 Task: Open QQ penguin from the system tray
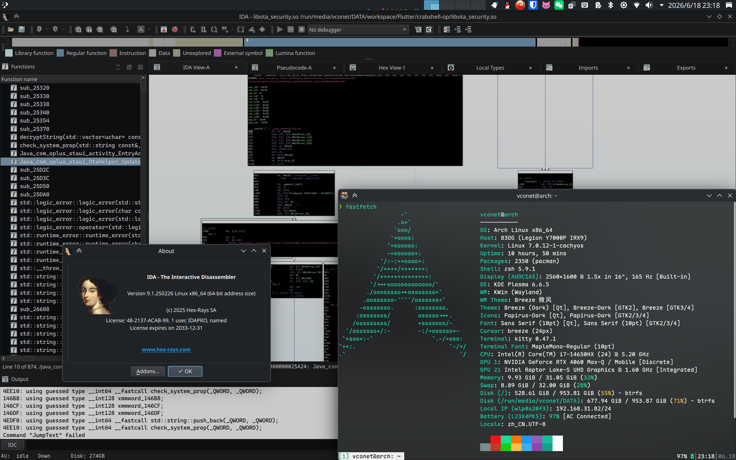coord(507,5)
